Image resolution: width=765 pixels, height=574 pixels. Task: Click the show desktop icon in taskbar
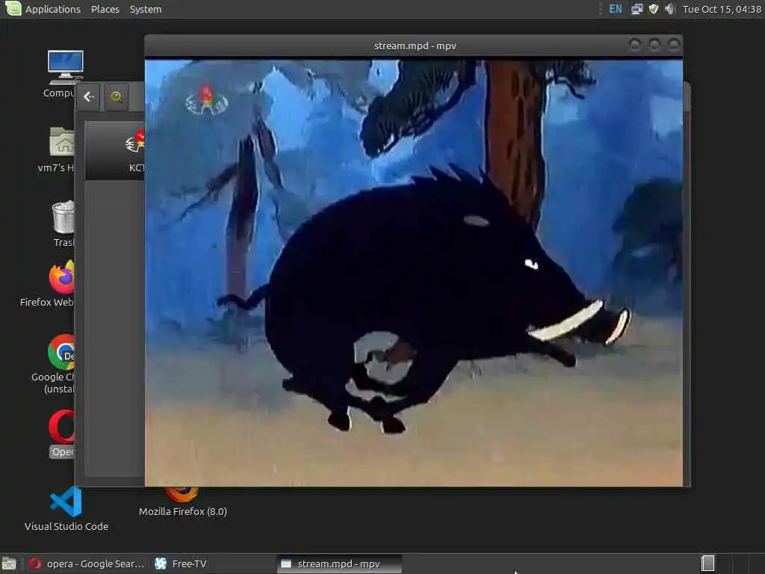9,564
